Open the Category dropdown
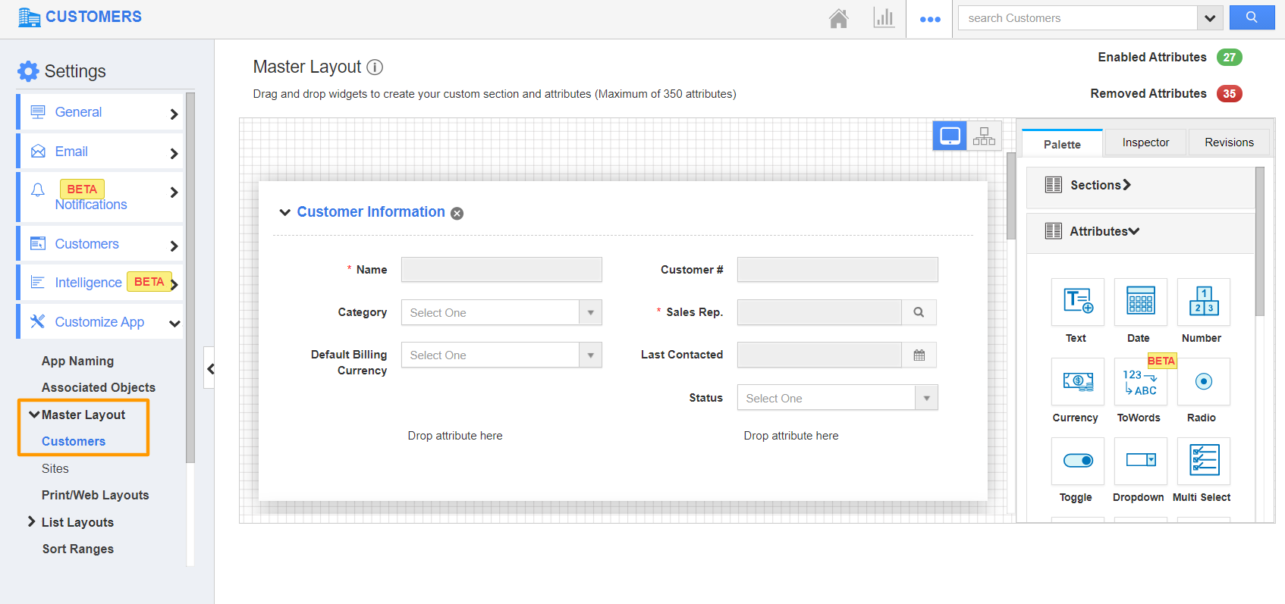Image resolution: width=1285 pixels, height=604 pixels. 501,313
